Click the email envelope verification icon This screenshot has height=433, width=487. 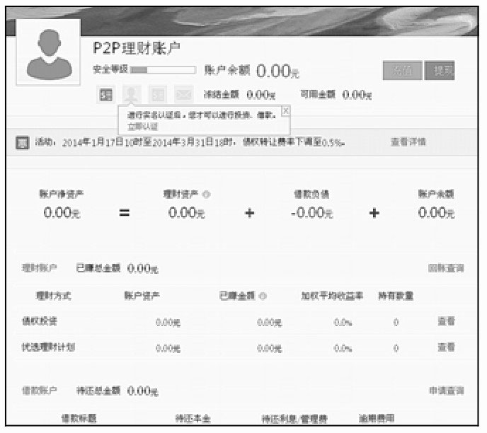pos(183,95)
